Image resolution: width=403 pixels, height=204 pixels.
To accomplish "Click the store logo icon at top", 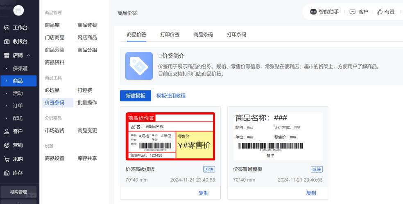I will click(x=18, y=11).
